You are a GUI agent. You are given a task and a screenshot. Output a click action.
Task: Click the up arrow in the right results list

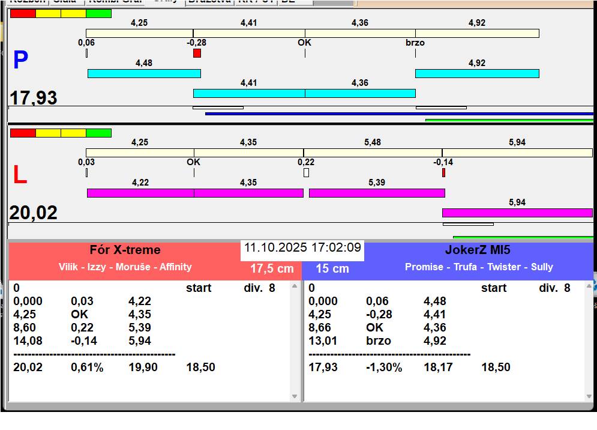(x=589, y=286)
